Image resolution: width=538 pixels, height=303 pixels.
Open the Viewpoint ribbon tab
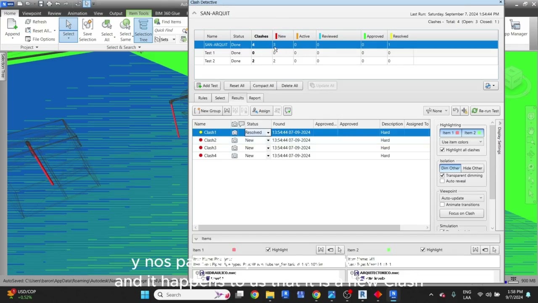32,13
